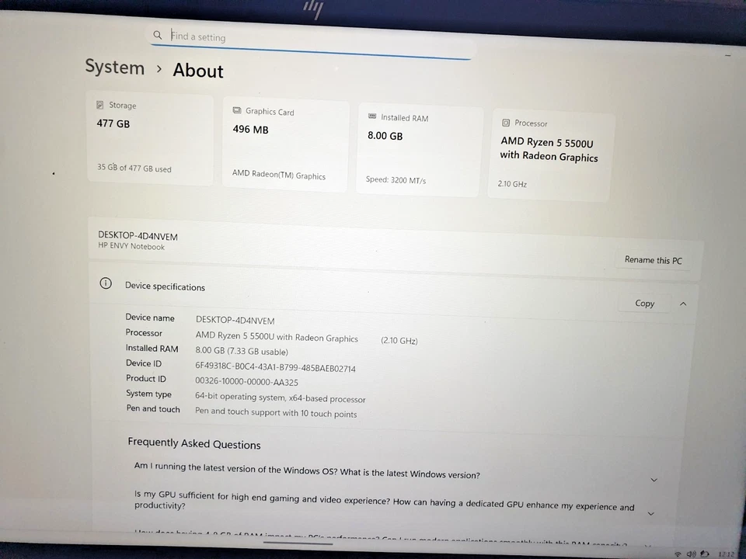Viewport: 746px width, 559px height.
Task: Click the Device specifications info icon
Action: point(106,283)
